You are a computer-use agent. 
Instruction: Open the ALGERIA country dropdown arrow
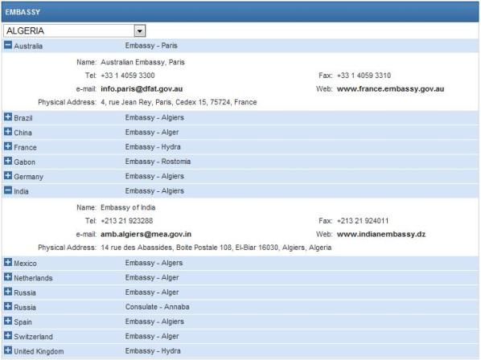pos(140,31)
